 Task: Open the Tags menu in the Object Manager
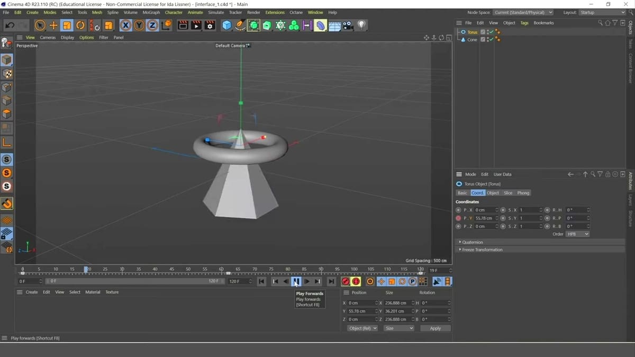(524, 23)
